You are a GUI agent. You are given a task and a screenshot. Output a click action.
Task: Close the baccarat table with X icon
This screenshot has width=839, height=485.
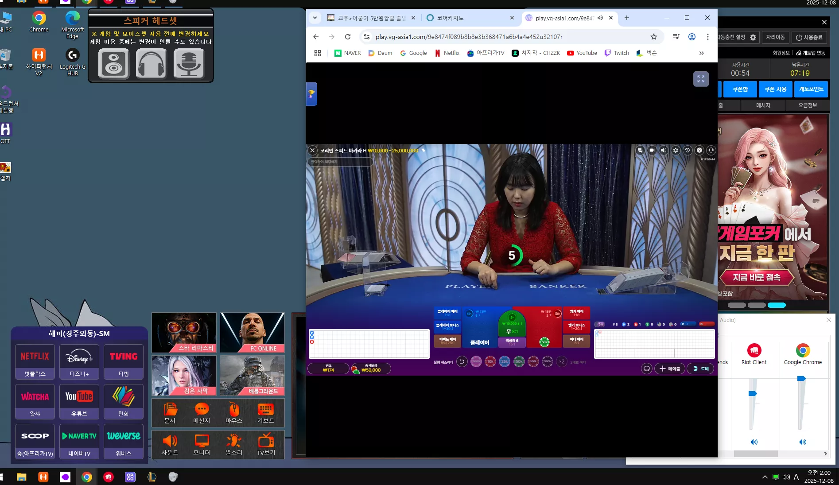click(312, 150)
